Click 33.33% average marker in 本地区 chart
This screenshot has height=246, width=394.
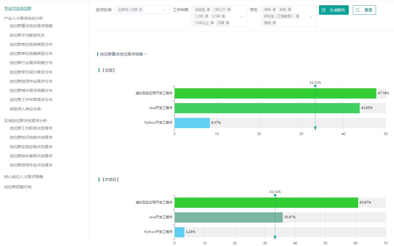click(275, 195)
